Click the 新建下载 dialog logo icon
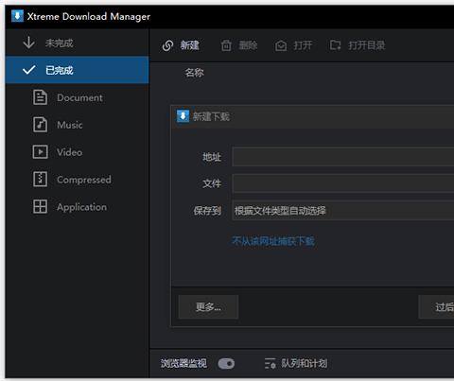The width and height of the screenshot is (454, 381). [x=183, y=116]
